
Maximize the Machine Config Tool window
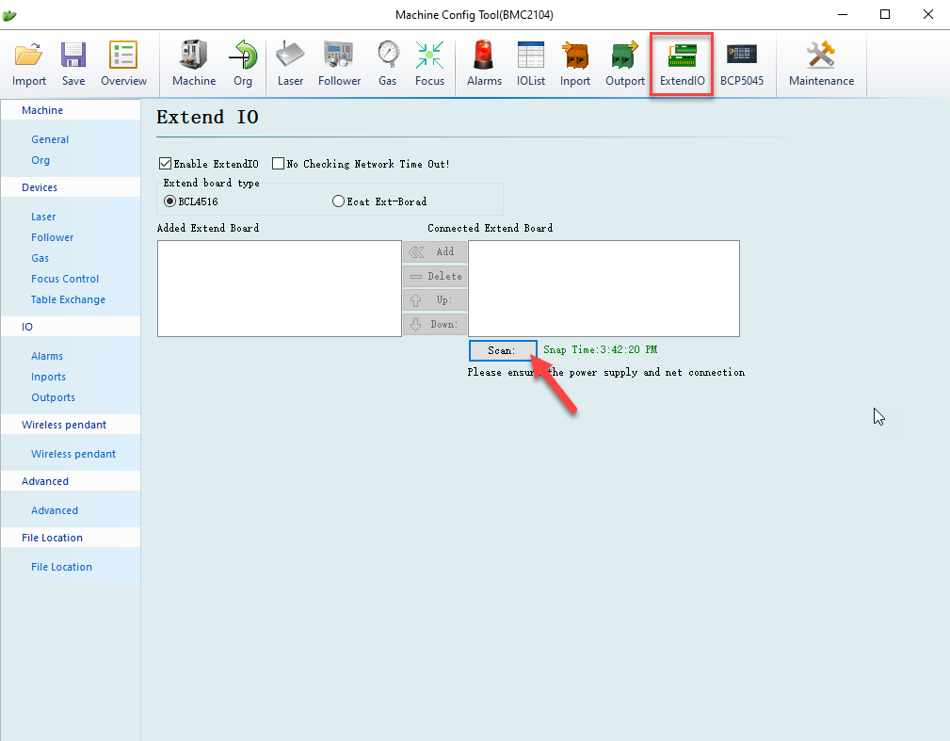point(885,14)
